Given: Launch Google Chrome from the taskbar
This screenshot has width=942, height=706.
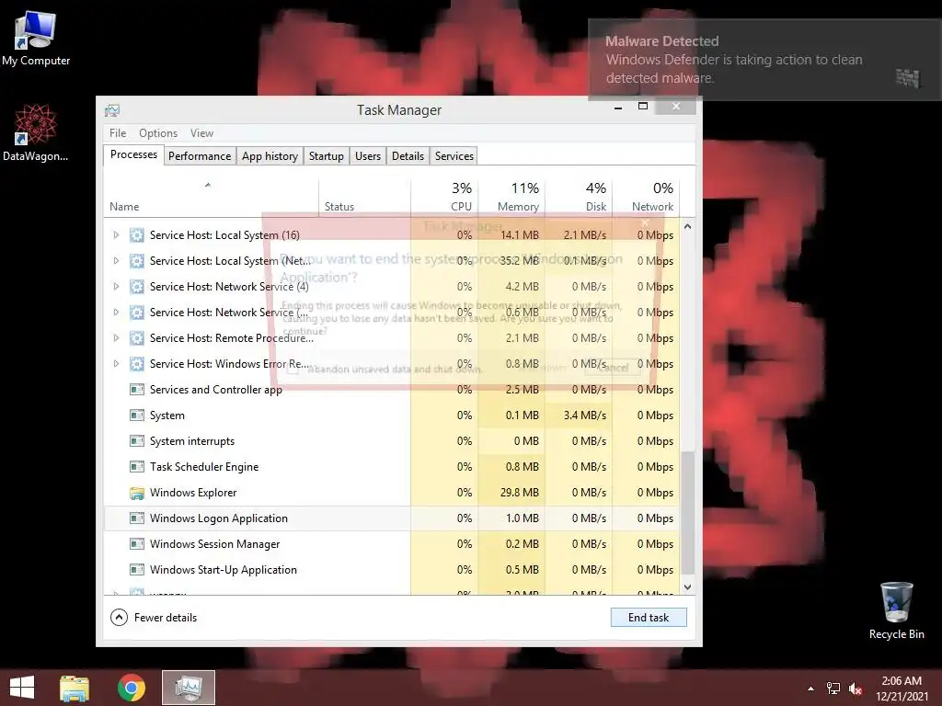Looking at the screenshot, I should pos(131,688).
